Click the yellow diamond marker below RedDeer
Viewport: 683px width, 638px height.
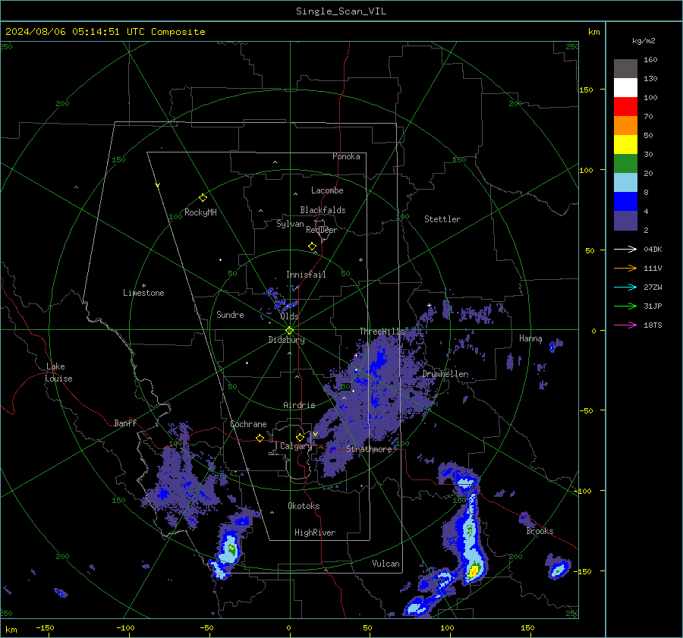tap(312, 247)
